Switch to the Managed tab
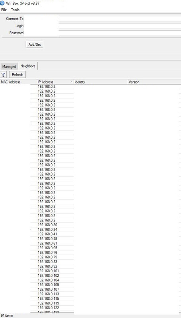The width and height of the screenshot is (181, 318). [x=9, y=66]
